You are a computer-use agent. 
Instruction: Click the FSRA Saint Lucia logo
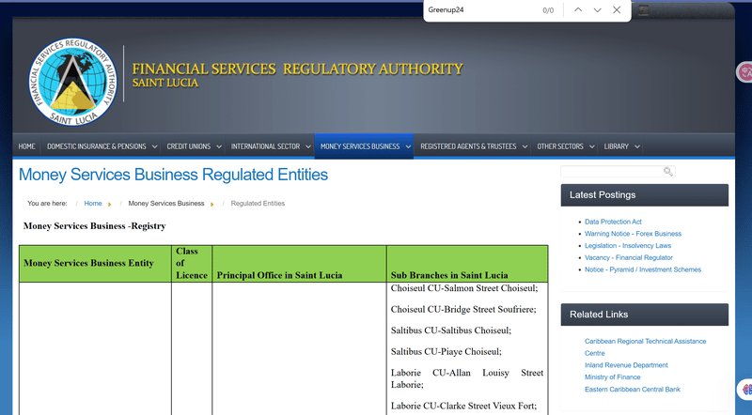pos(72,82)
